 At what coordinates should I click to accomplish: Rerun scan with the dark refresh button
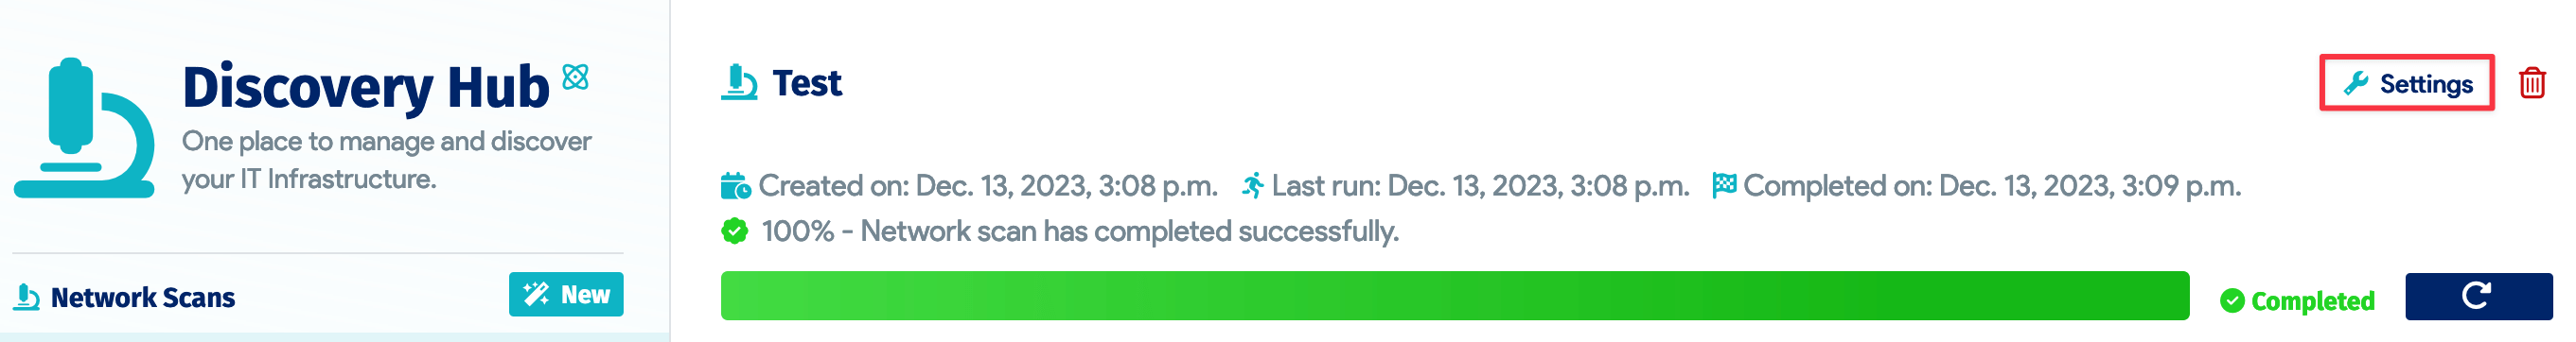[x=2478, y=296]
